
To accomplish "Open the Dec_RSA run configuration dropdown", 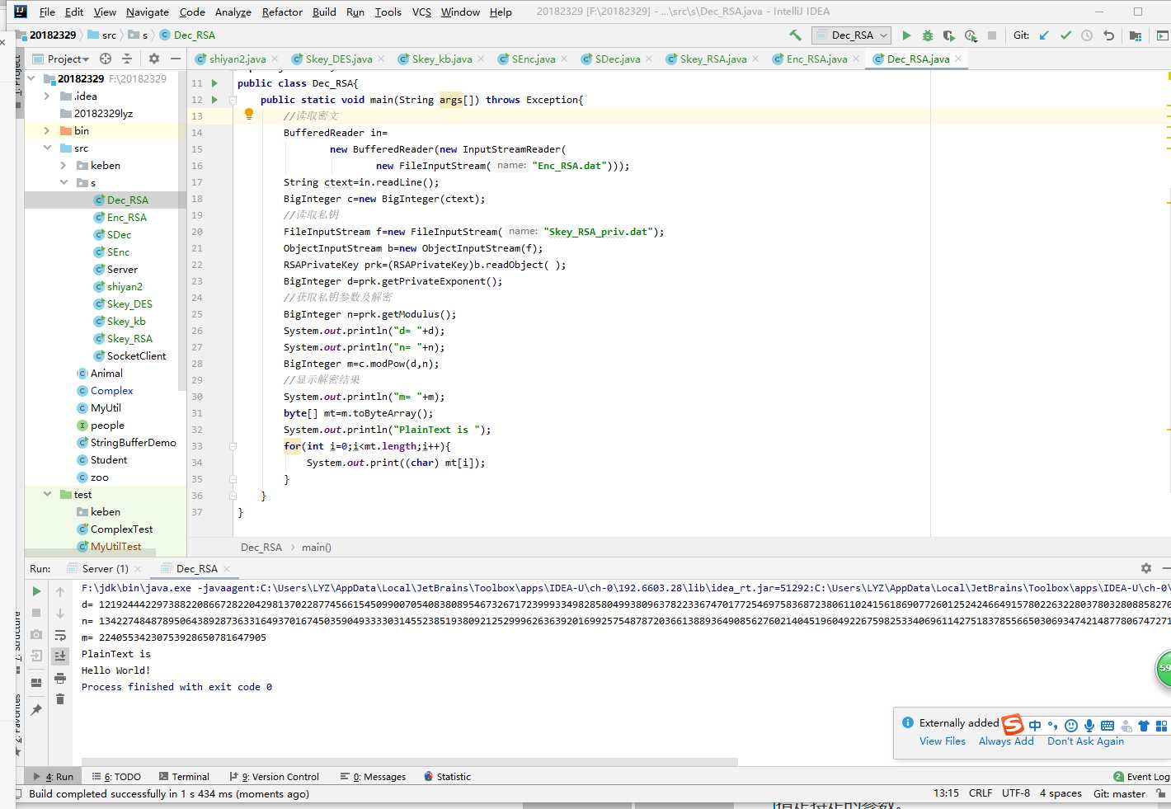I will (852, 35).
